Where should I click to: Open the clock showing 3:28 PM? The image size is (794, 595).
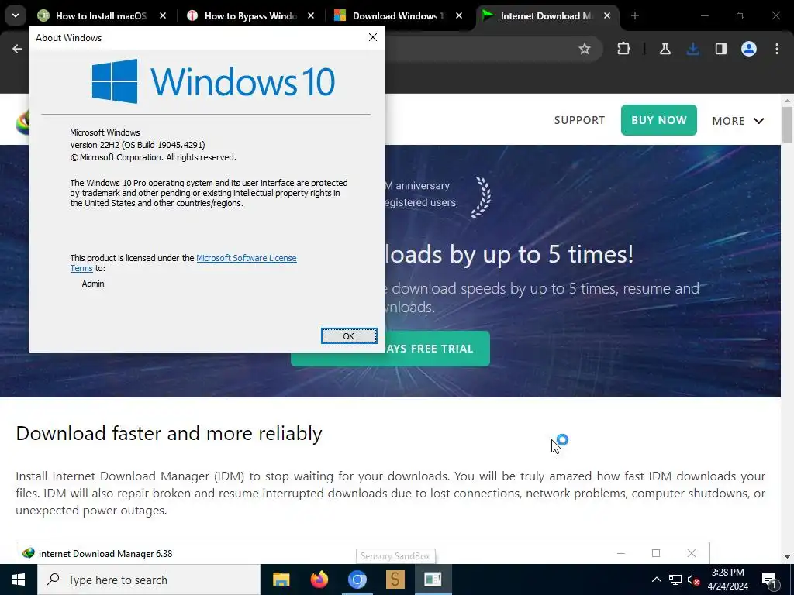point(727,580)
